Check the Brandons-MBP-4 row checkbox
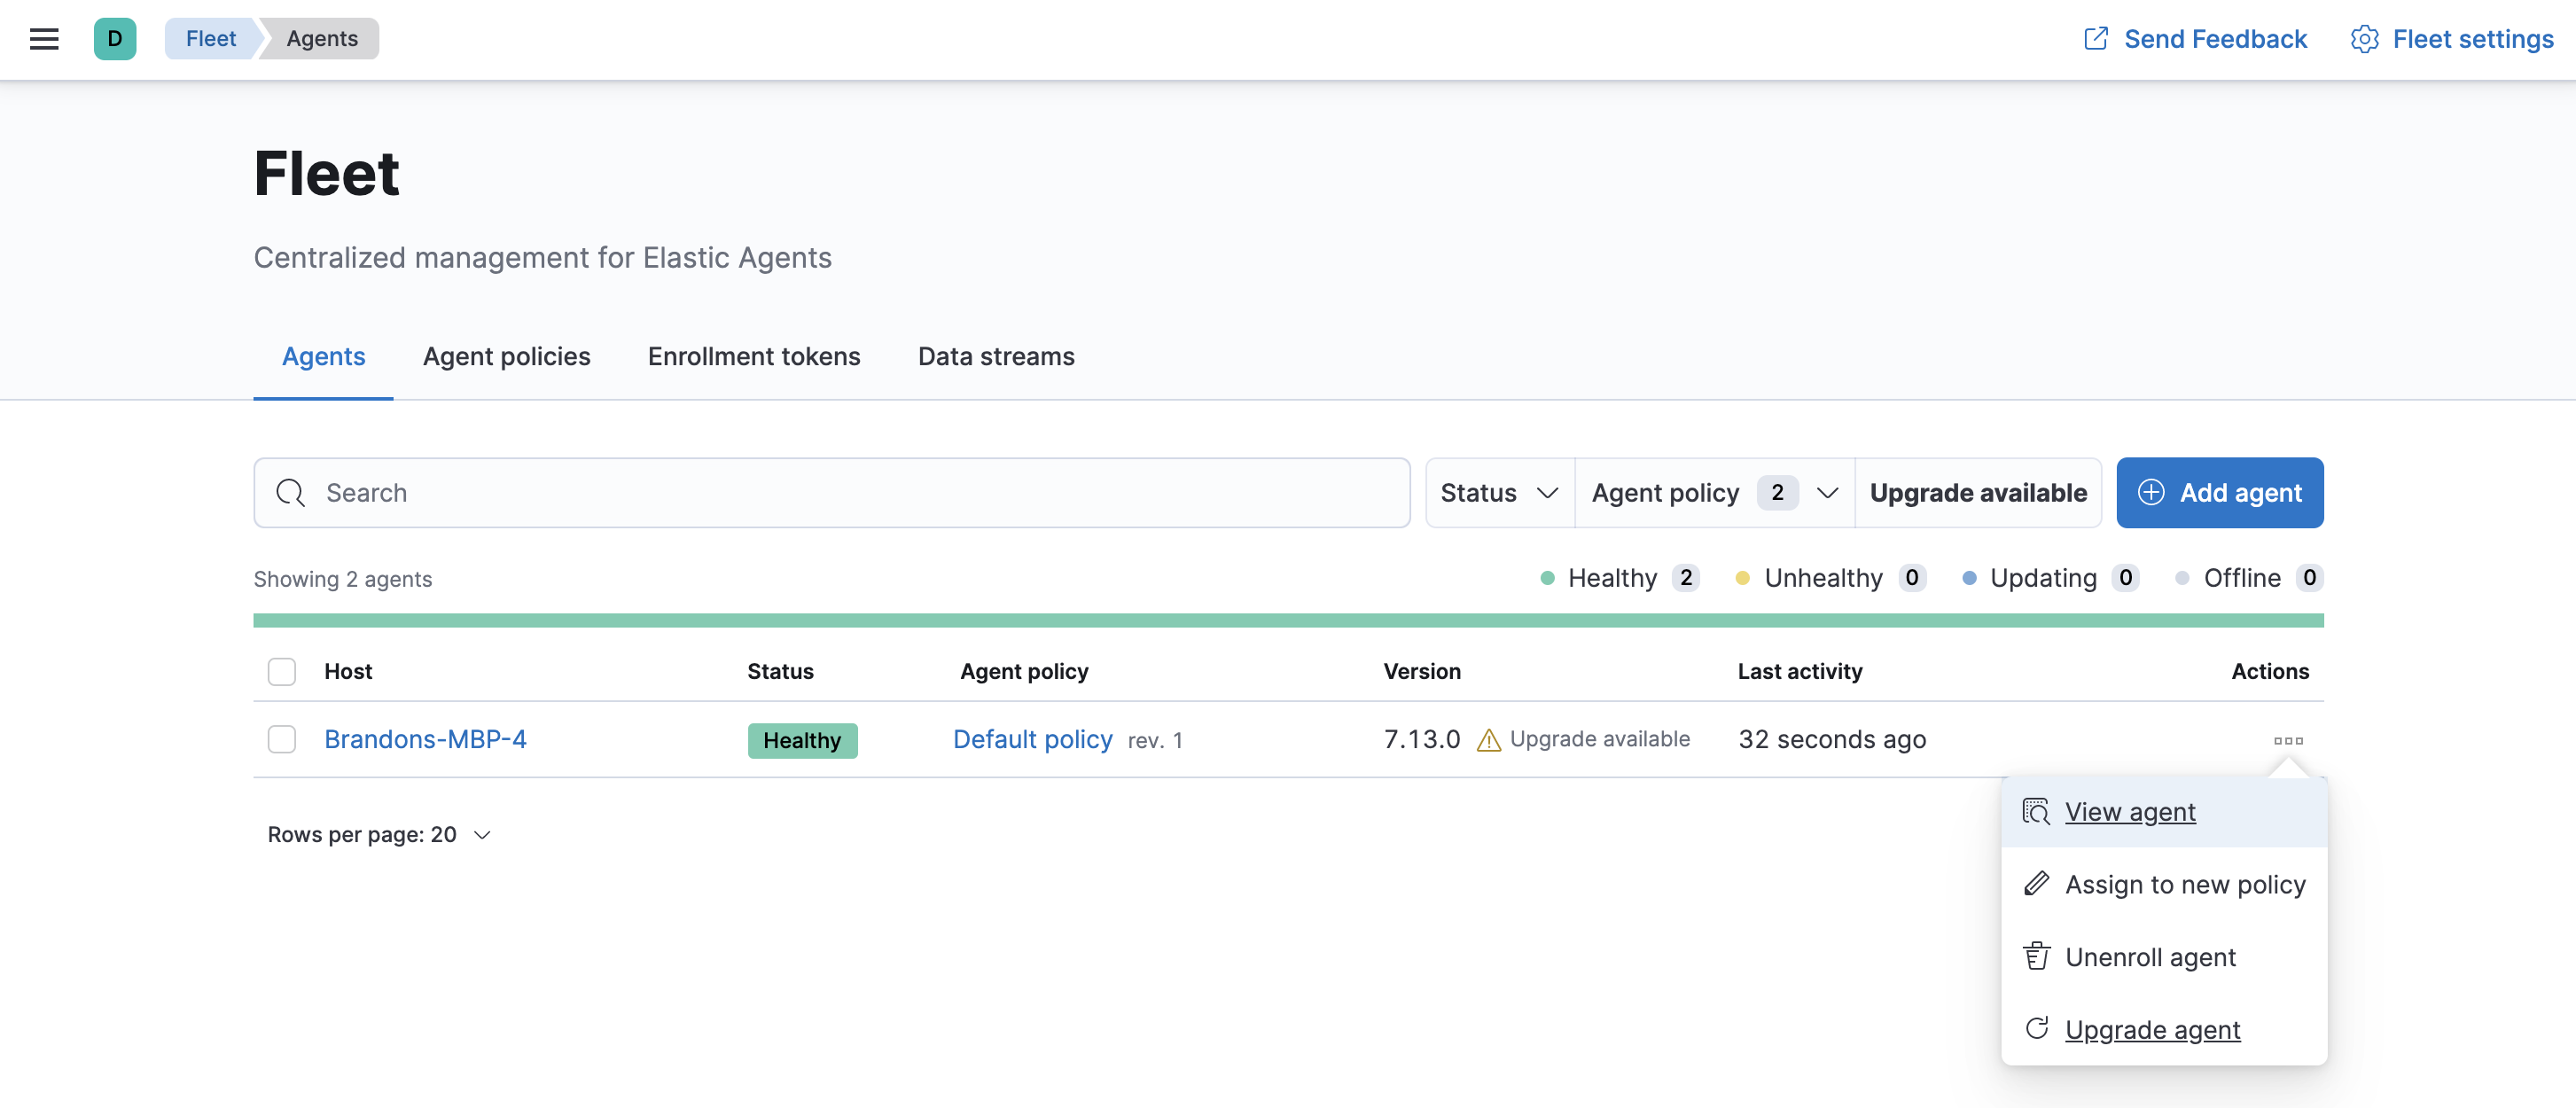The image size is (2576, 1108). [282, 739]
